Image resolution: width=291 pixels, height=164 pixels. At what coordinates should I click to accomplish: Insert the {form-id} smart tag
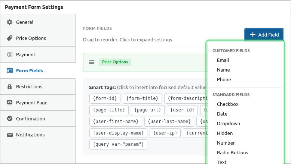click(x=105, y=98)
